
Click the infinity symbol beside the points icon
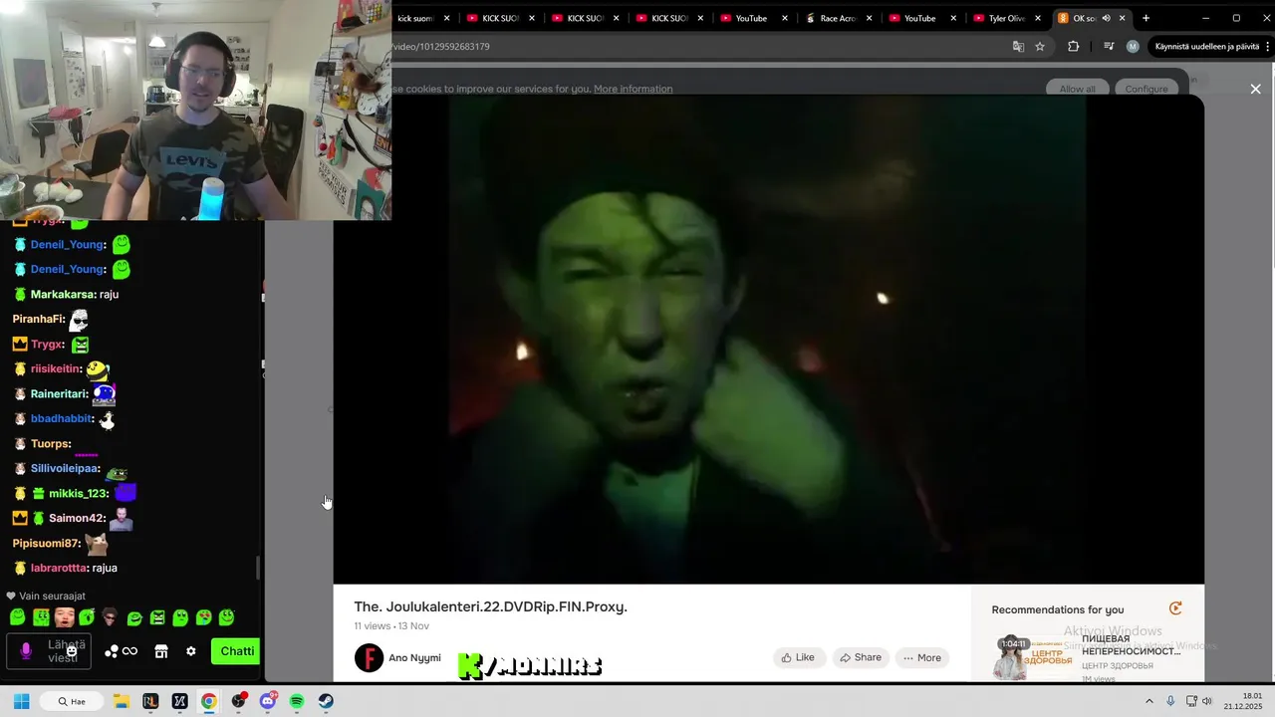tap(129, 651)
